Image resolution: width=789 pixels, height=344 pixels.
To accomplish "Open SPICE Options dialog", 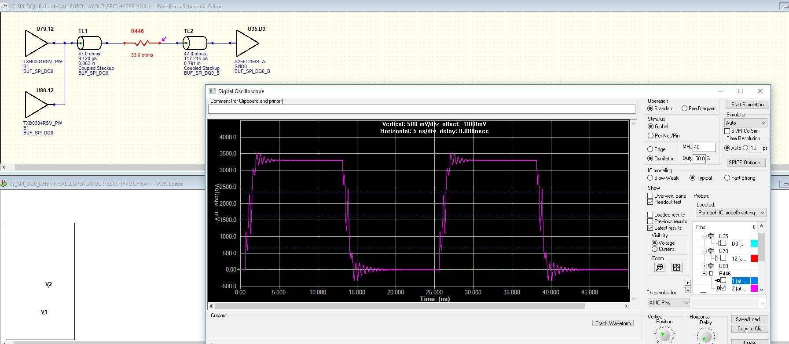I will pos(745,163).
